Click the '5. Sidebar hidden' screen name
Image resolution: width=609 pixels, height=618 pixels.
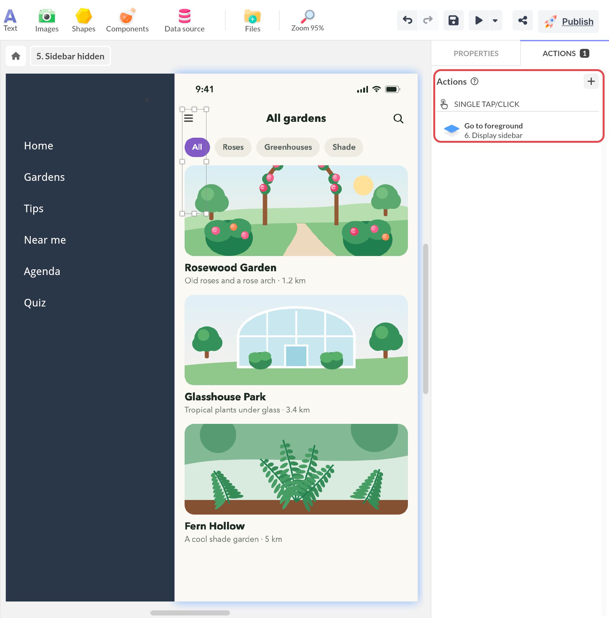[70, 56]
